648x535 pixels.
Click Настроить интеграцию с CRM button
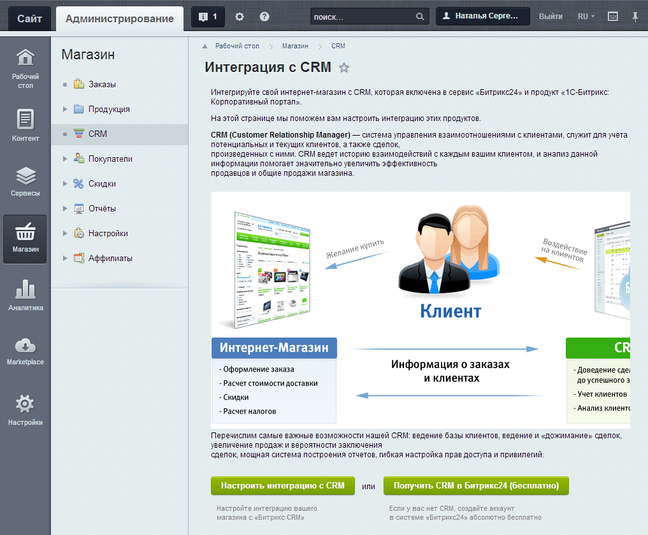[x=282, y=485]
